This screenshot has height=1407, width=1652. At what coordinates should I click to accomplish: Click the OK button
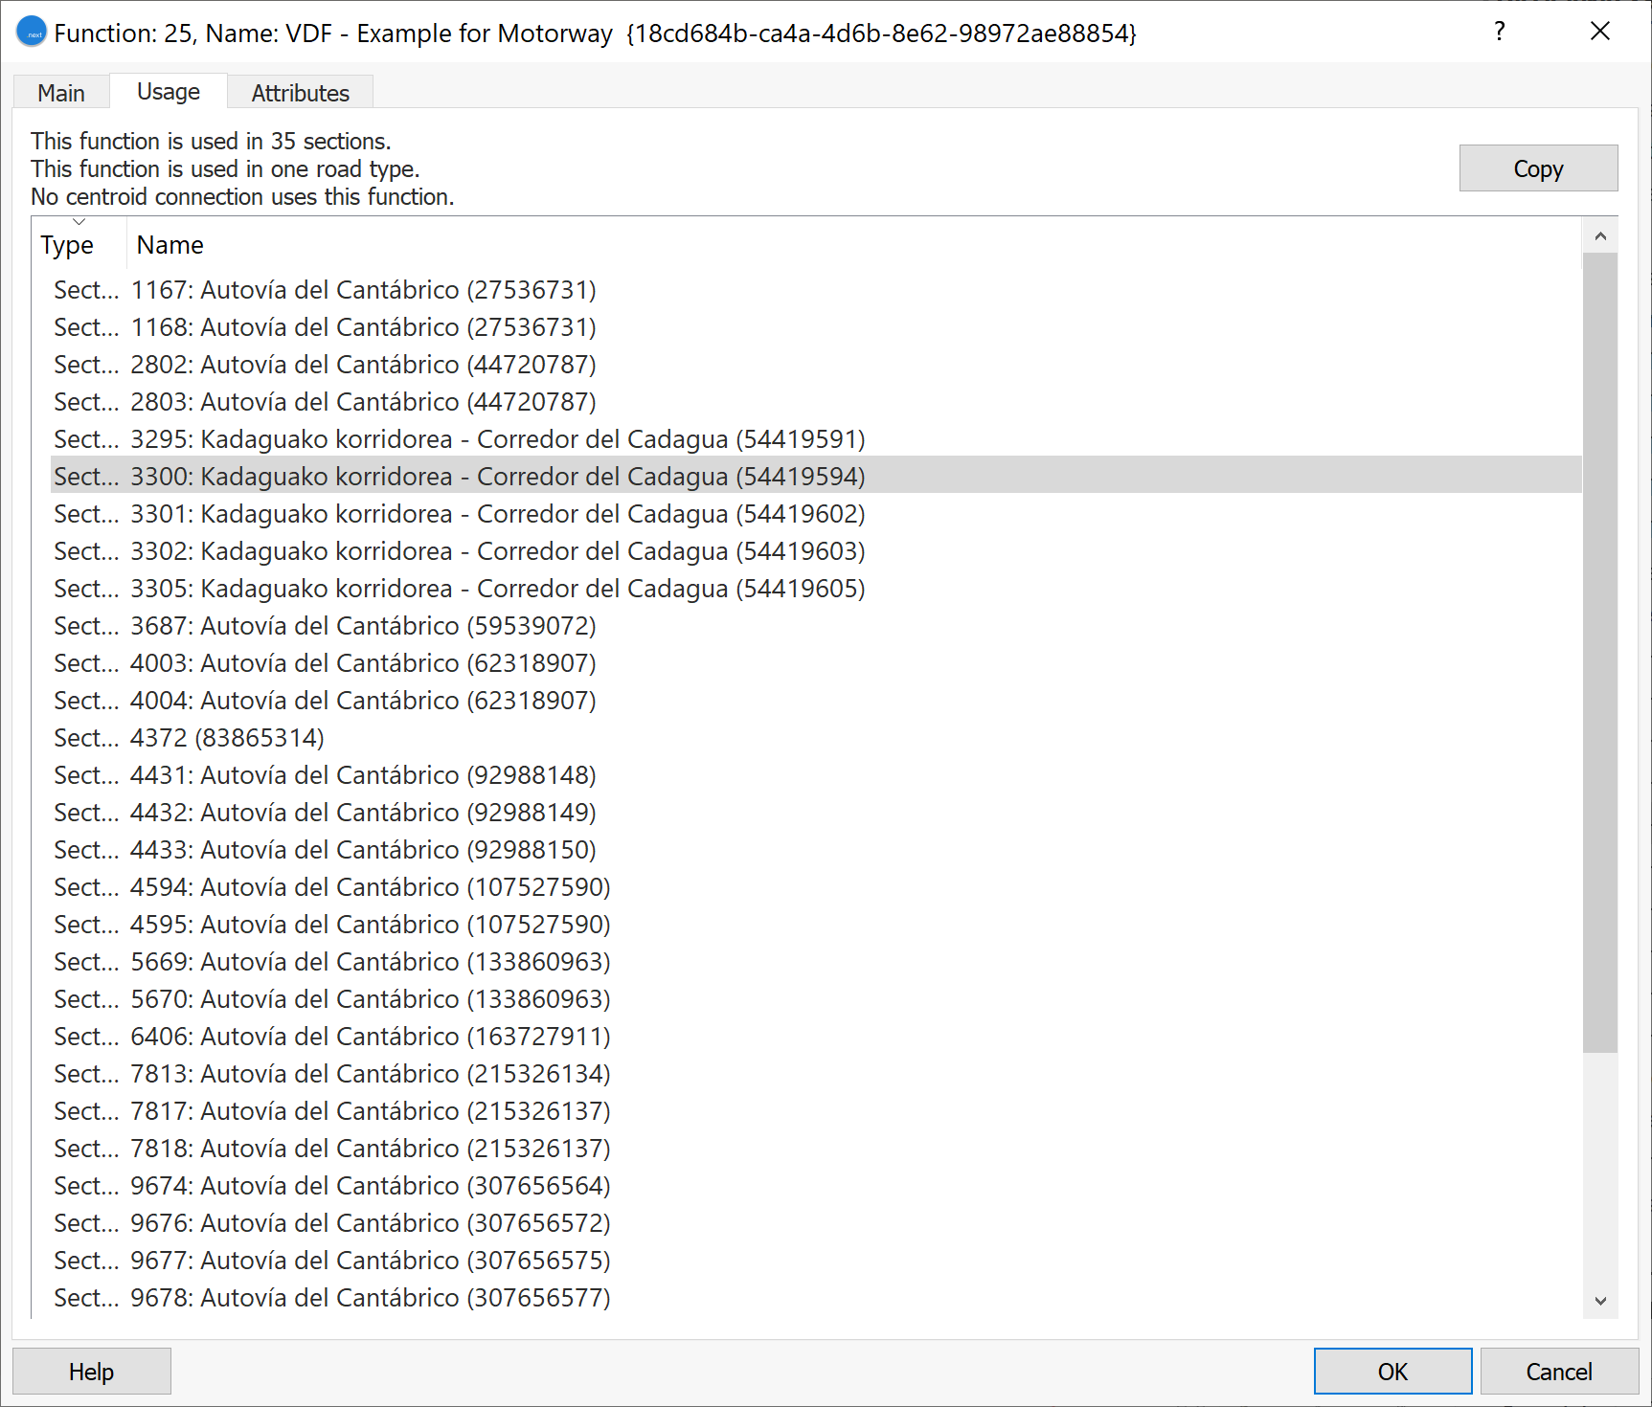(x=1392, y=1371)
